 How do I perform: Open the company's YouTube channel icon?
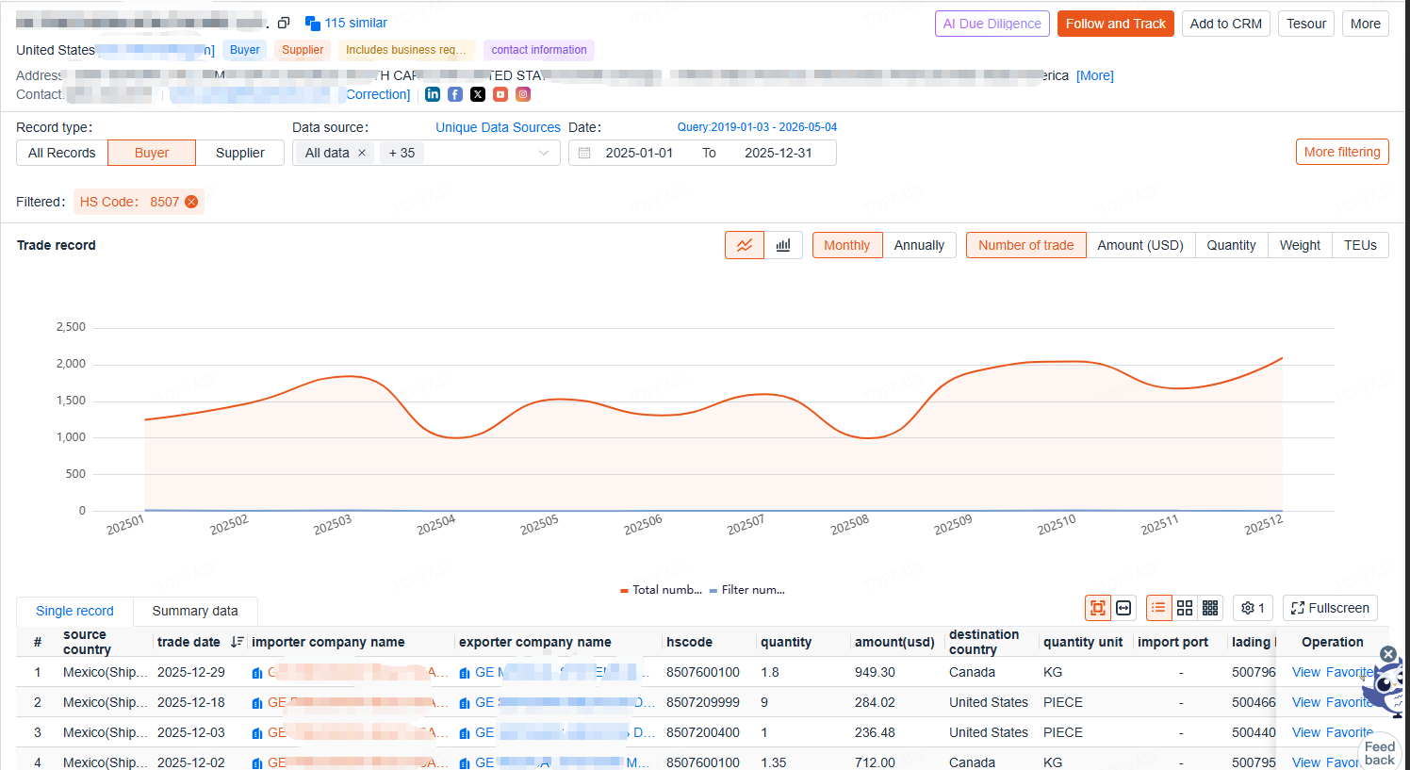point(500,94)
